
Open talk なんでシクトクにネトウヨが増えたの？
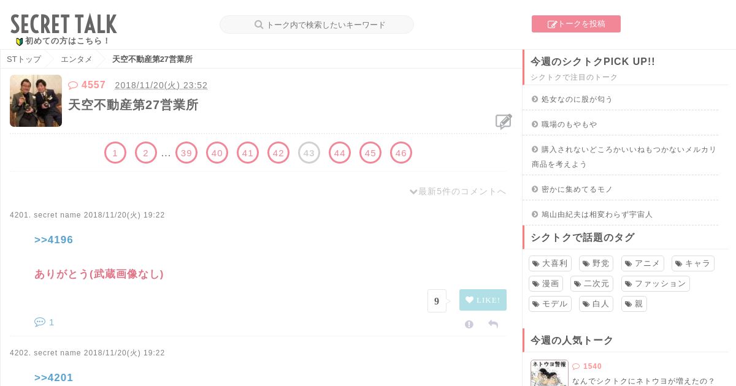pos(643,381)
